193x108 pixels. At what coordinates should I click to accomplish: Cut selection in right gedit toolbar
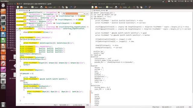coord(134,7)
